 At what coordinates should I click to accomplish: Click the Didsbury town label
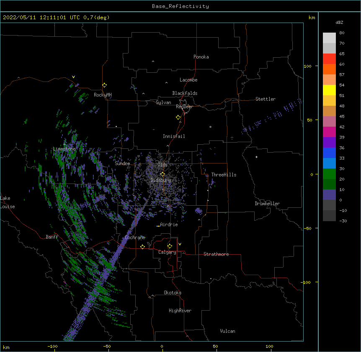(161, 180)
